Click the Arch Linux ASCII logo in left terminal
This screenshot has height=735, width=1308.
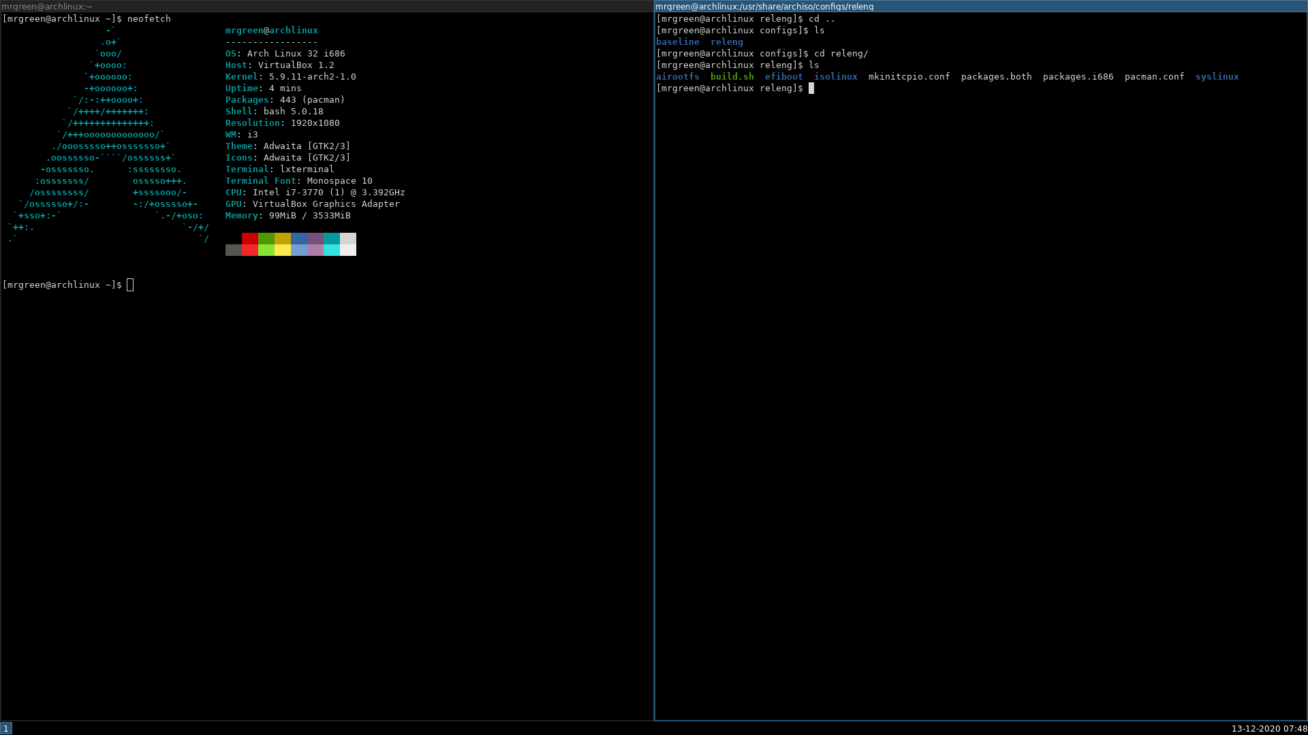pyautogui.click(x=109, y=135)
